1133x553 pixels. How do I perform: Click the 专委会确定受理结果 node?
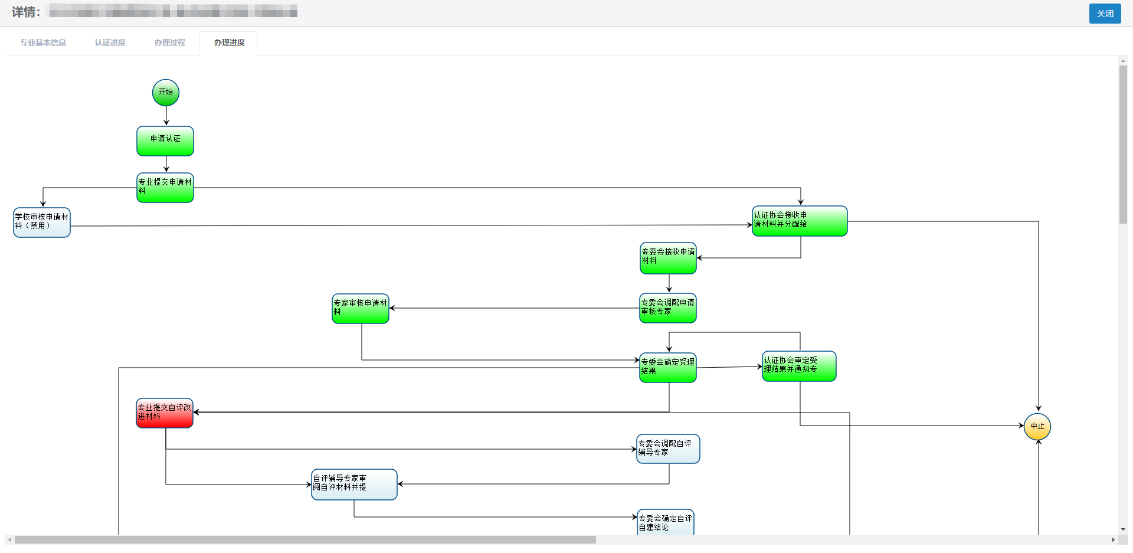[x=668, y=368]
